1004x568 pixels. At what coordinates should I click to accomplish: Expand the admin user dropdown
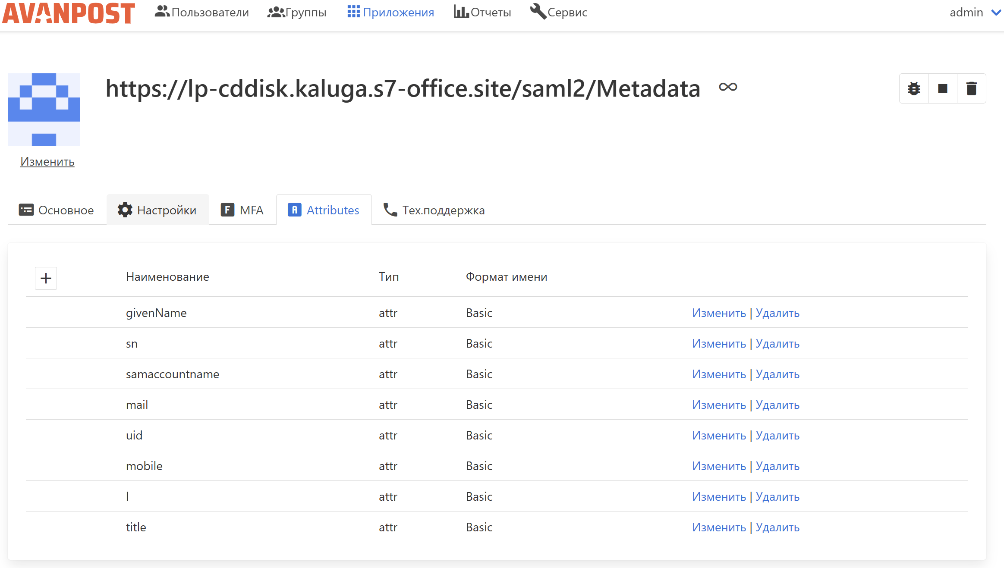click(975, 12)
